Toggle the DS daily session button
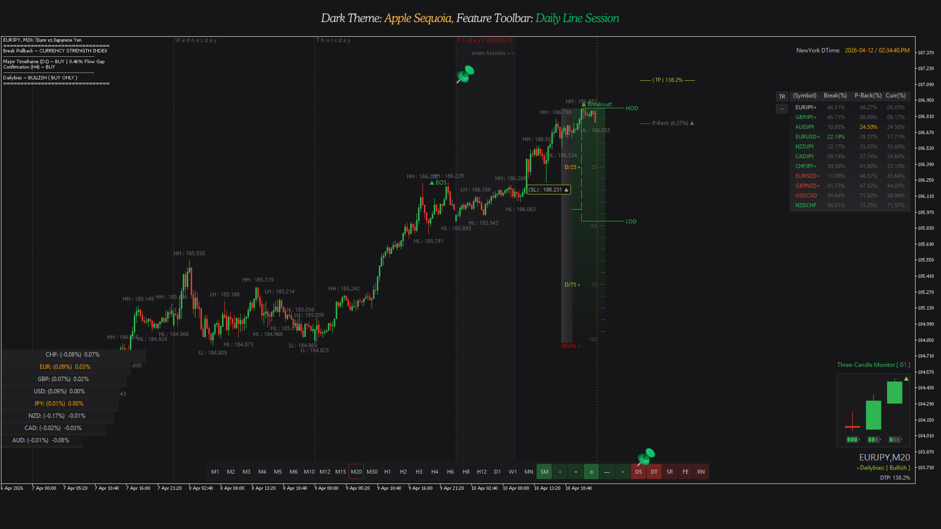 pos(638,472)
